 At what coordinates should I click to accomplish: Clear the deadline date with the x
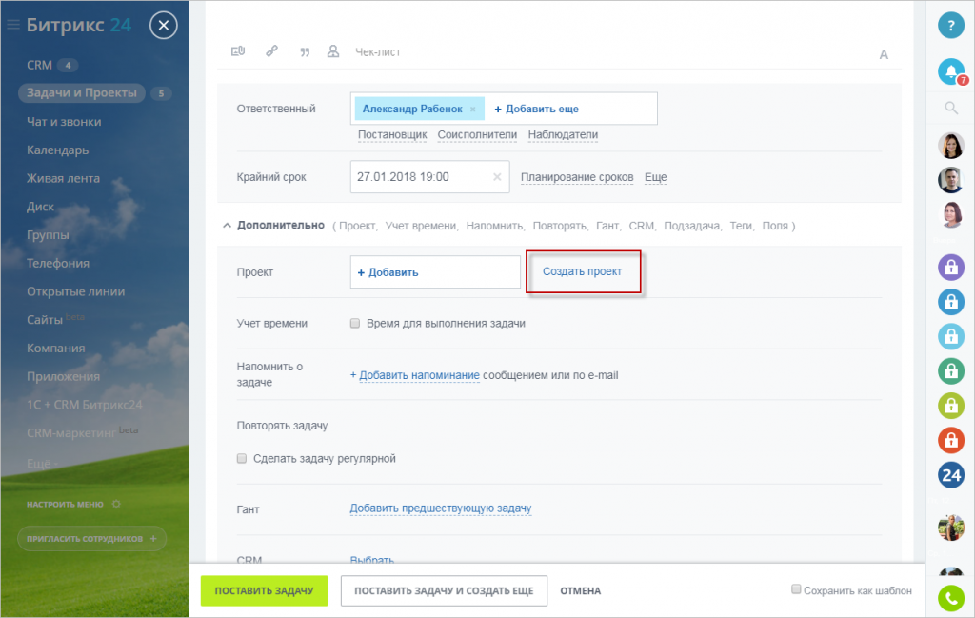click(497, 177)
